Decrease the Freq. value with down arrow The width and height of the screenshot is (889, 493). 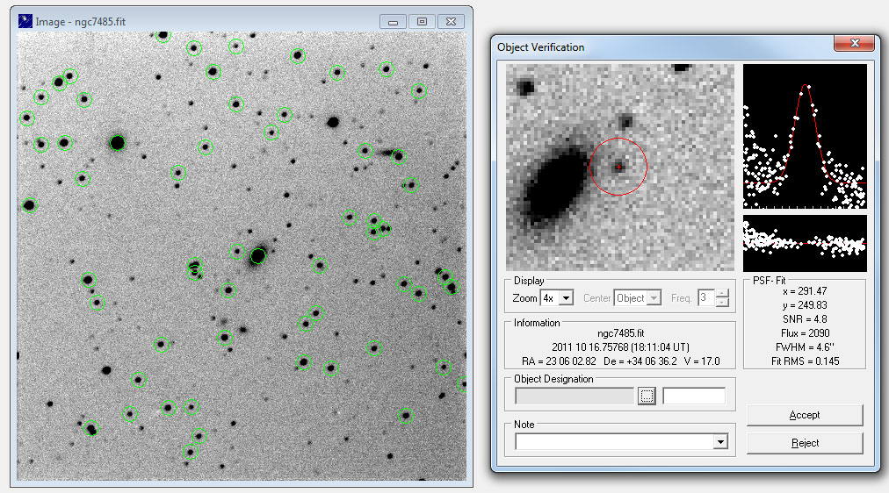pos(722,303)
